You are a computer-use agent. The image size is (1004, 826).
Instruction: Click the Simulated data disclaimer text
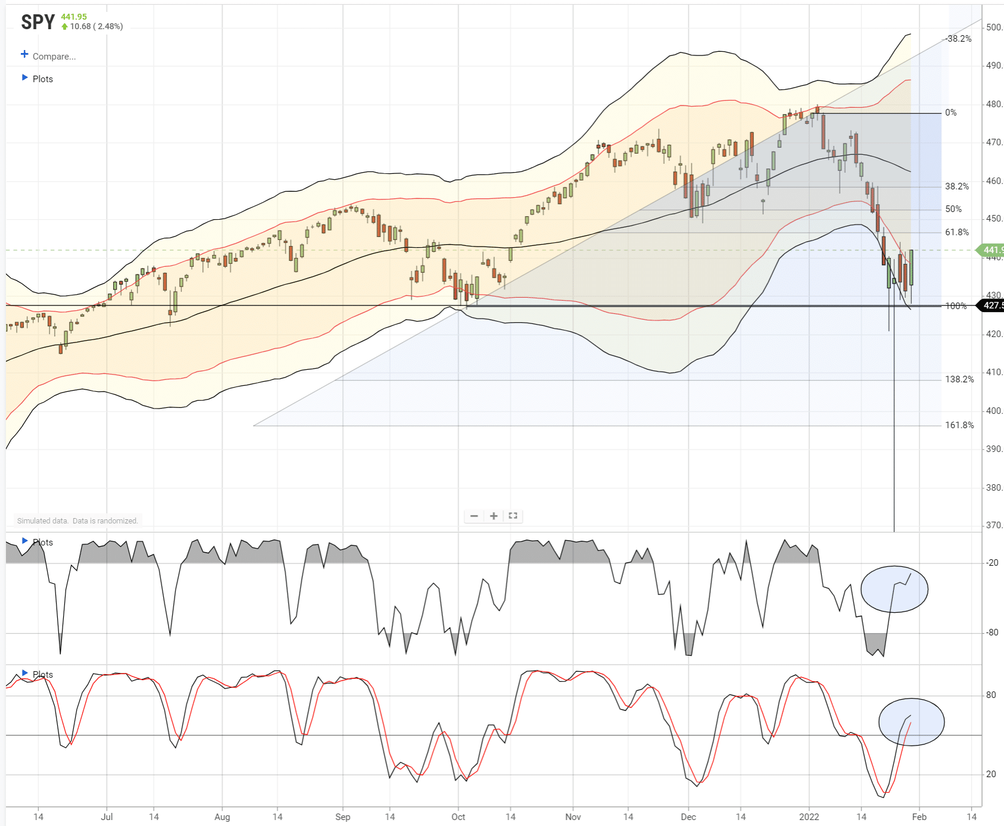tap(77, 520)
